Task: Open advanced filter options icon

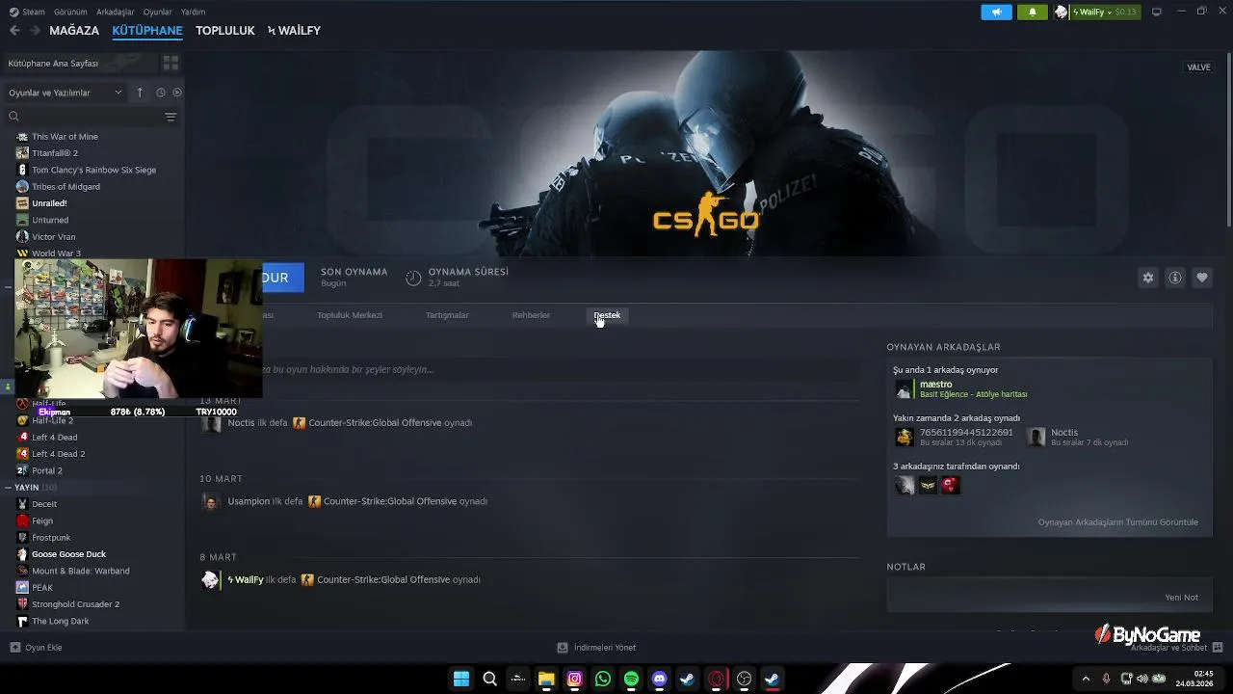Action: 171,117
